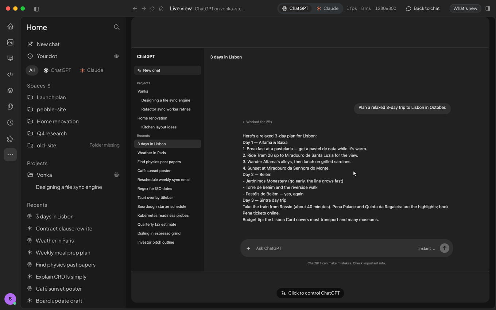
Task: Open Your dot item
Action: [x=73, y=56]
